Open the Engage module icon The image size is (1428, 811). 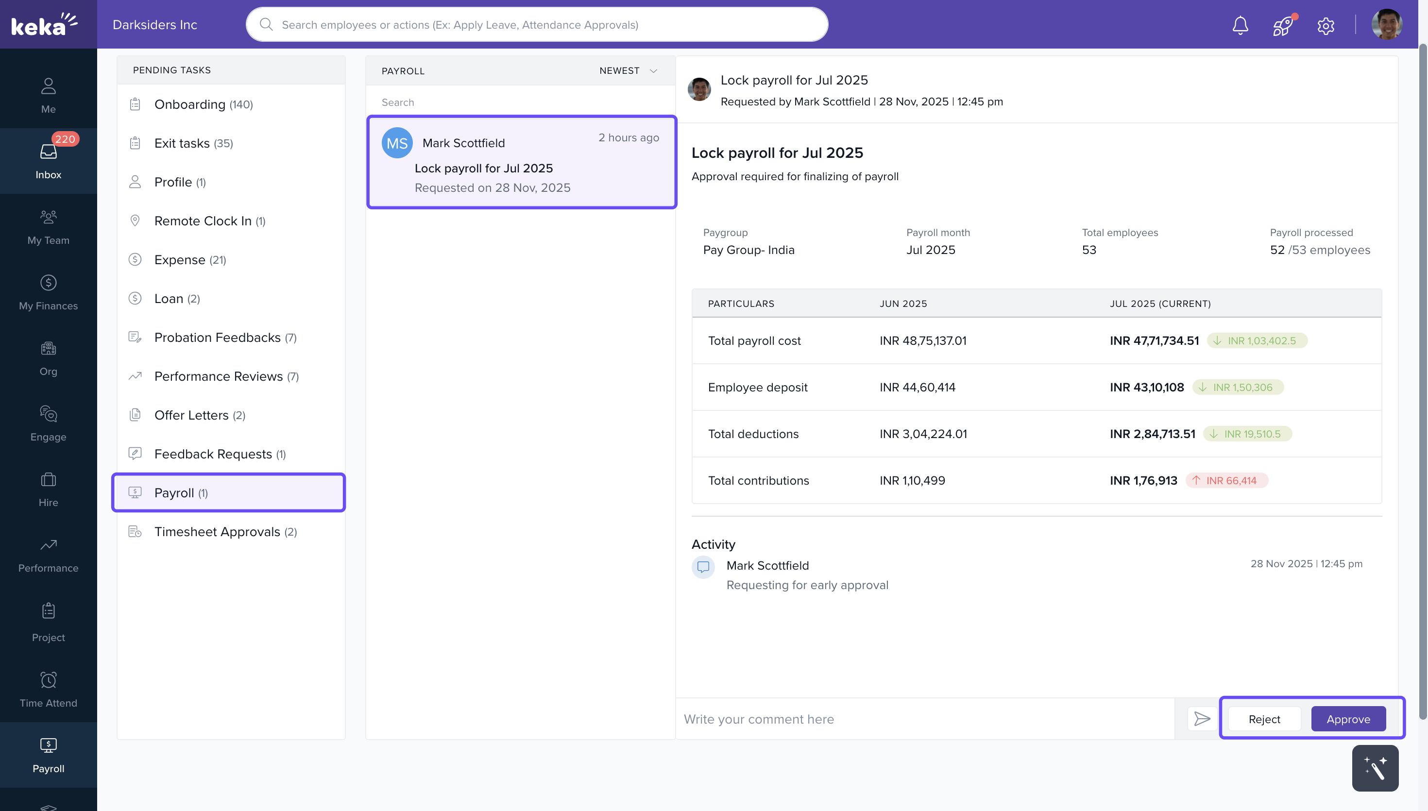pyautogui.click(x=49, y=423)
